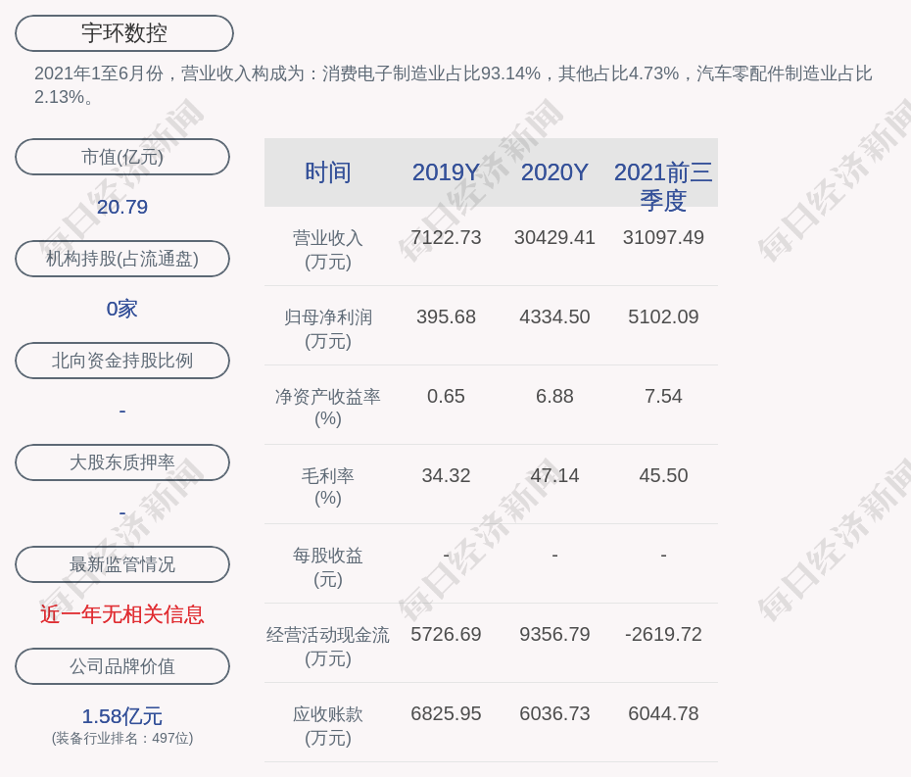Select net profit value 395.68
This screenshot has height=777, width=911.
click(x=446, y=316)
